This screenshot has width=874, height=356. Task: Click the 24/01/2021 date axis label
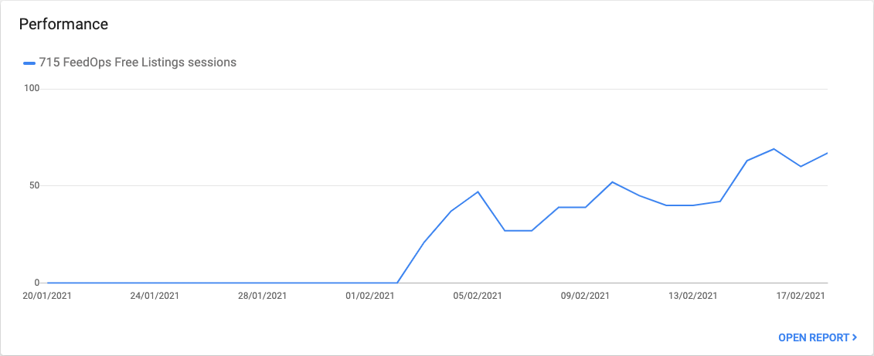coord(155,296)
